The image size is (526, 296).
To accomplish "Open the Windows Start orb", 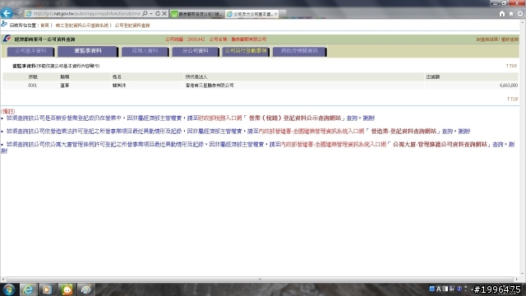I will pos(9,289).
